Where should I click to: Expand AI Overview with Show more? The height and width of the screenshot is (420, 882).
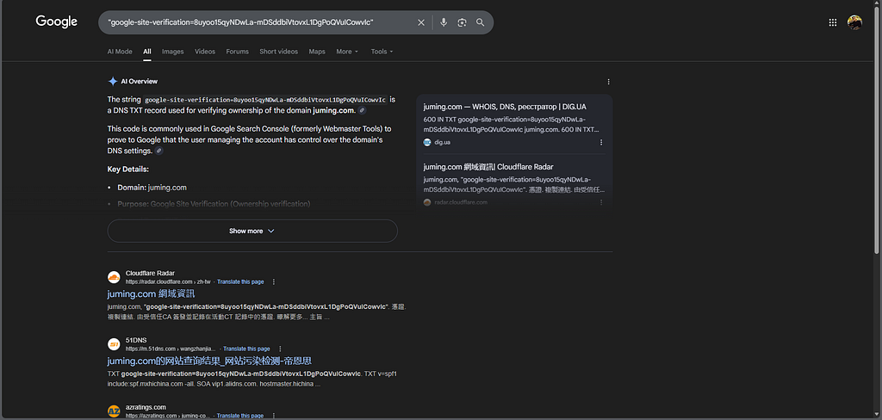[x=252, y=231]
